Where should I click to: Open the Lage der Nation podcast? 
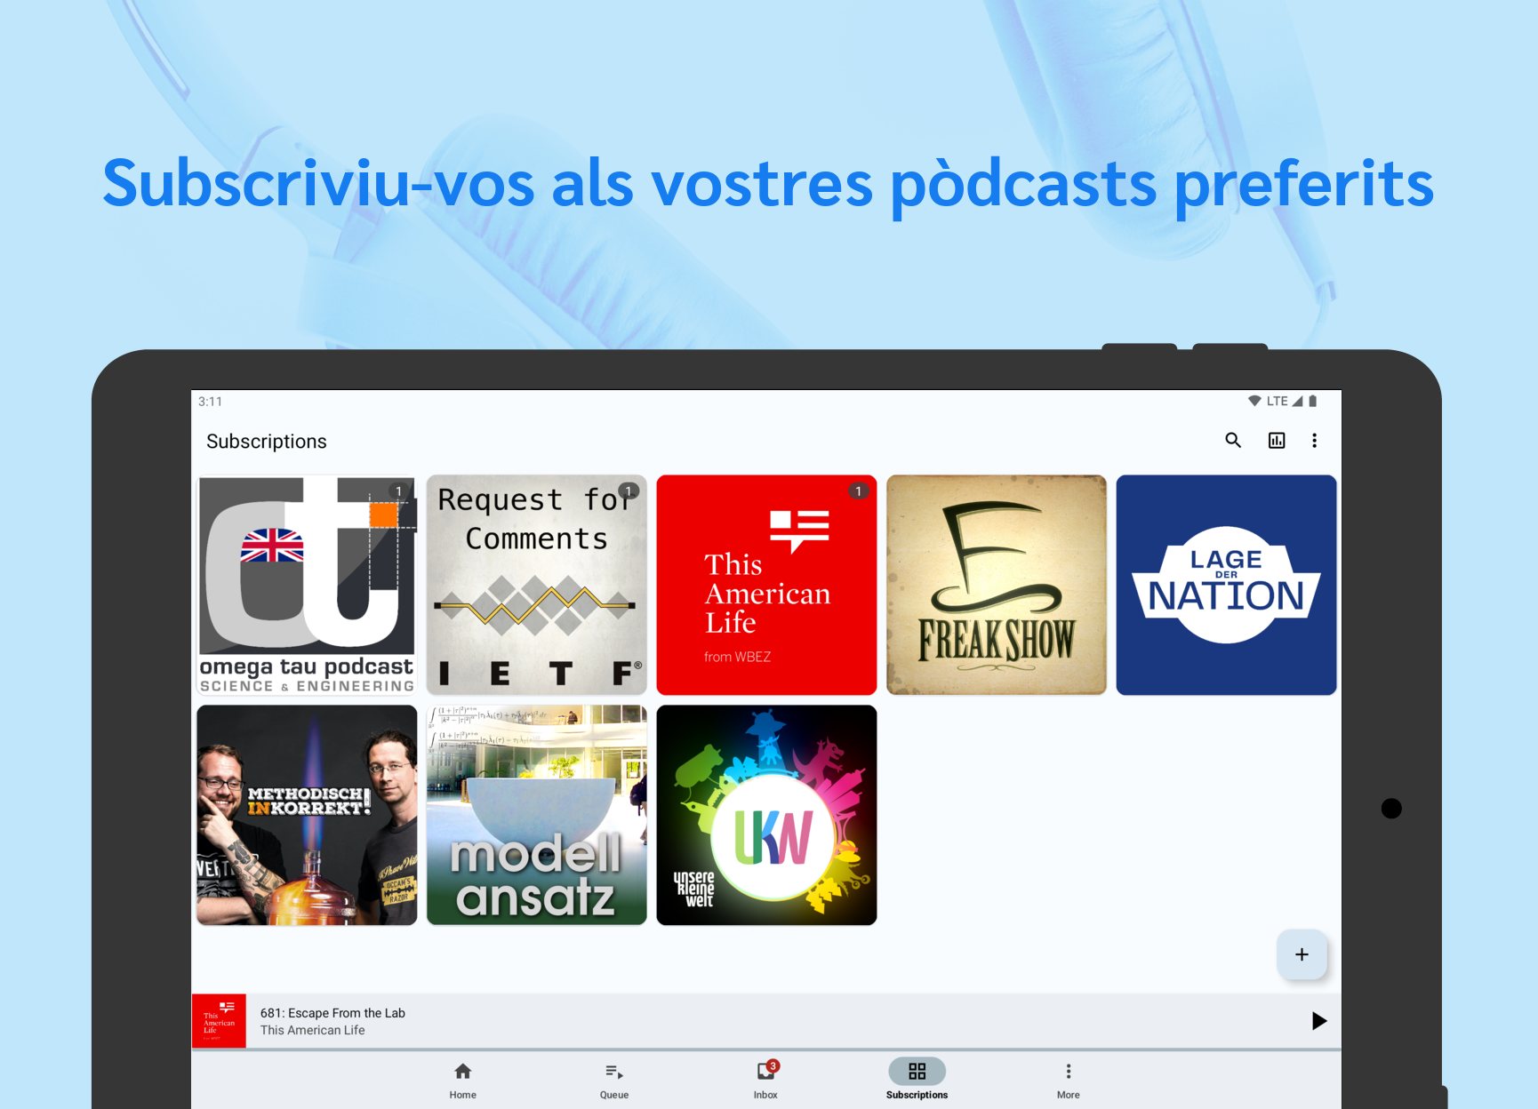(1226, 585)
